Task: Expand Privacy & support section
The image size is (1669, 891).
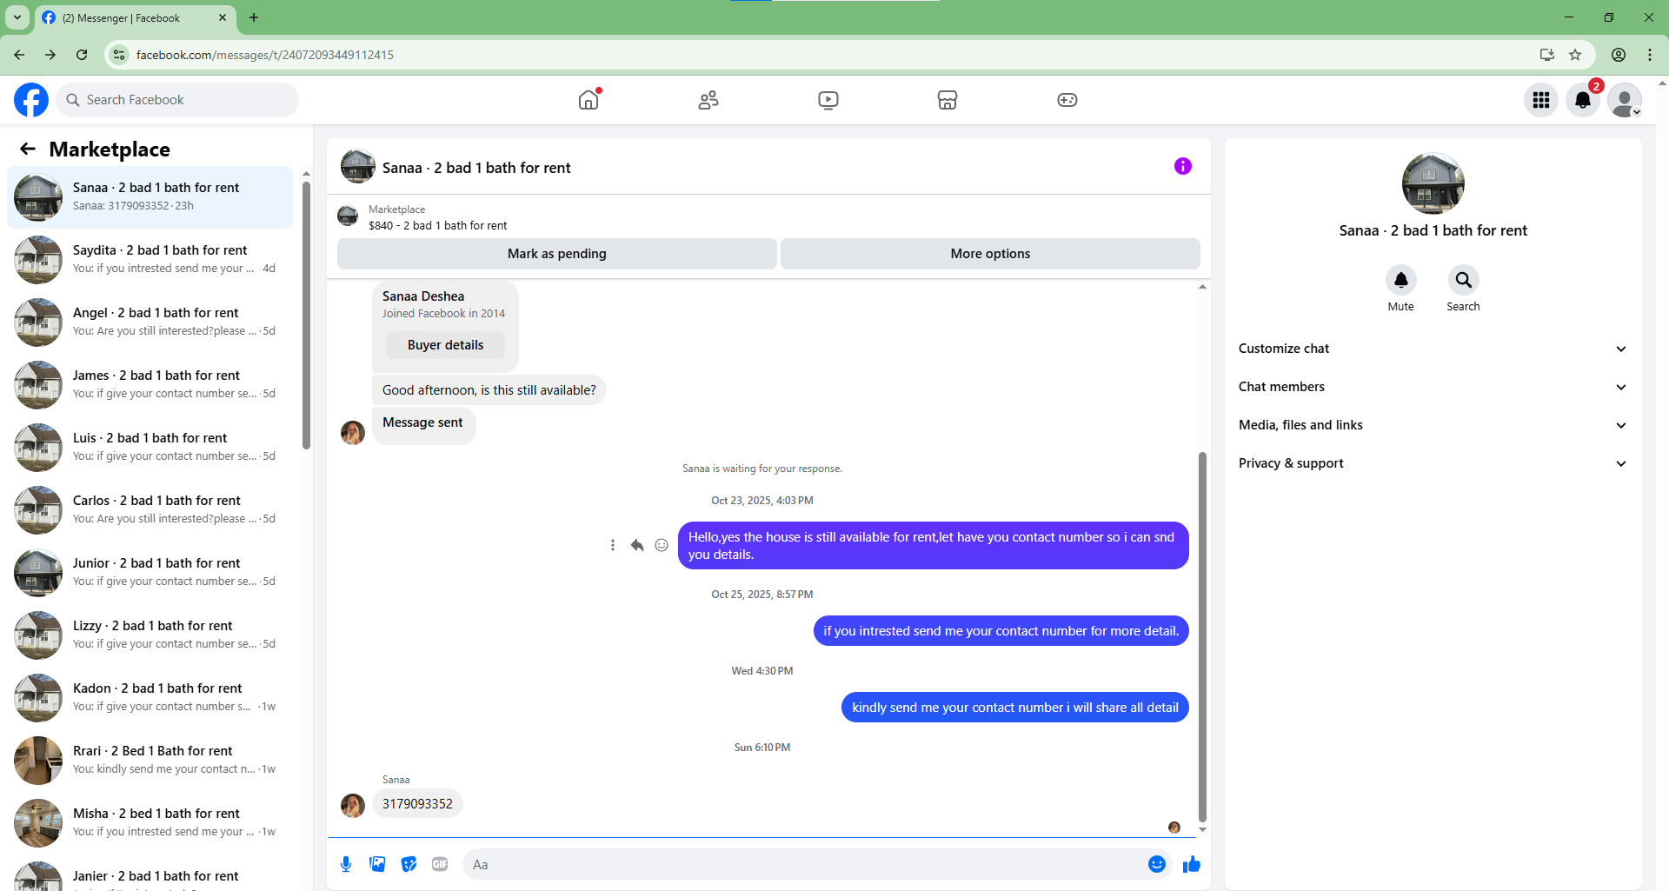Action: pyautogui.click(x=1433, y=463)
